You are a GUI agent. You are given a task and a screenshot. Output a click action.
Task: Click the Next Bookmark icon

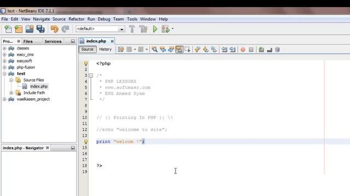click(206, 50)
